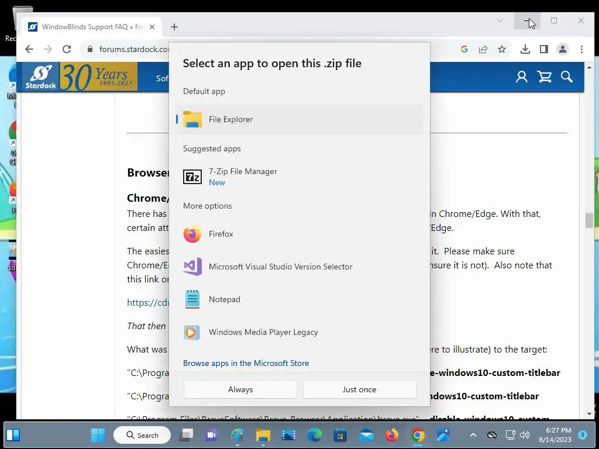Image resolution: width=599 pixels, height=449 pixels.
Task: Share this page via the share icon
Action: [483, 49]
